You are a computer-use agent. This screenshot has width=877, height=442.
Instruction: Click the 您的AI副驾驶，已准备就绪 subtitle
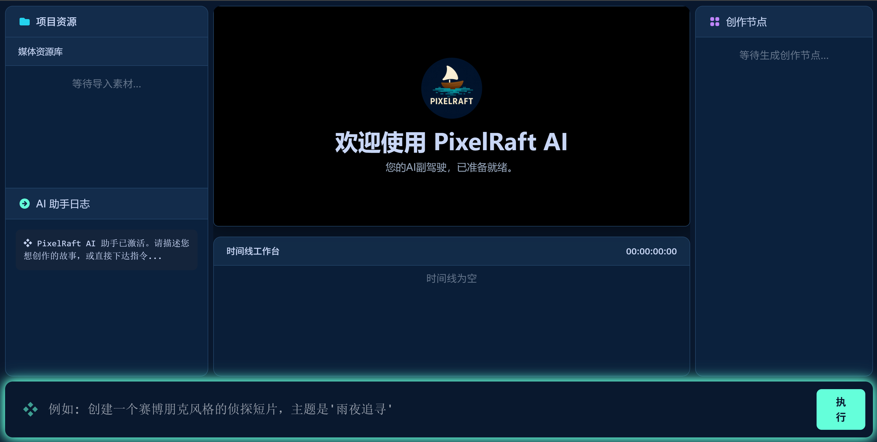pos(449,167)
